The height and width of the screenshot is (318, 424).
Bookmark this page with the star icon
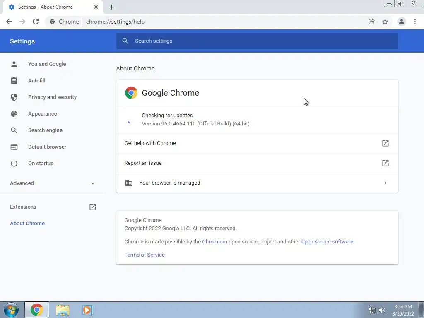(385, 22)
